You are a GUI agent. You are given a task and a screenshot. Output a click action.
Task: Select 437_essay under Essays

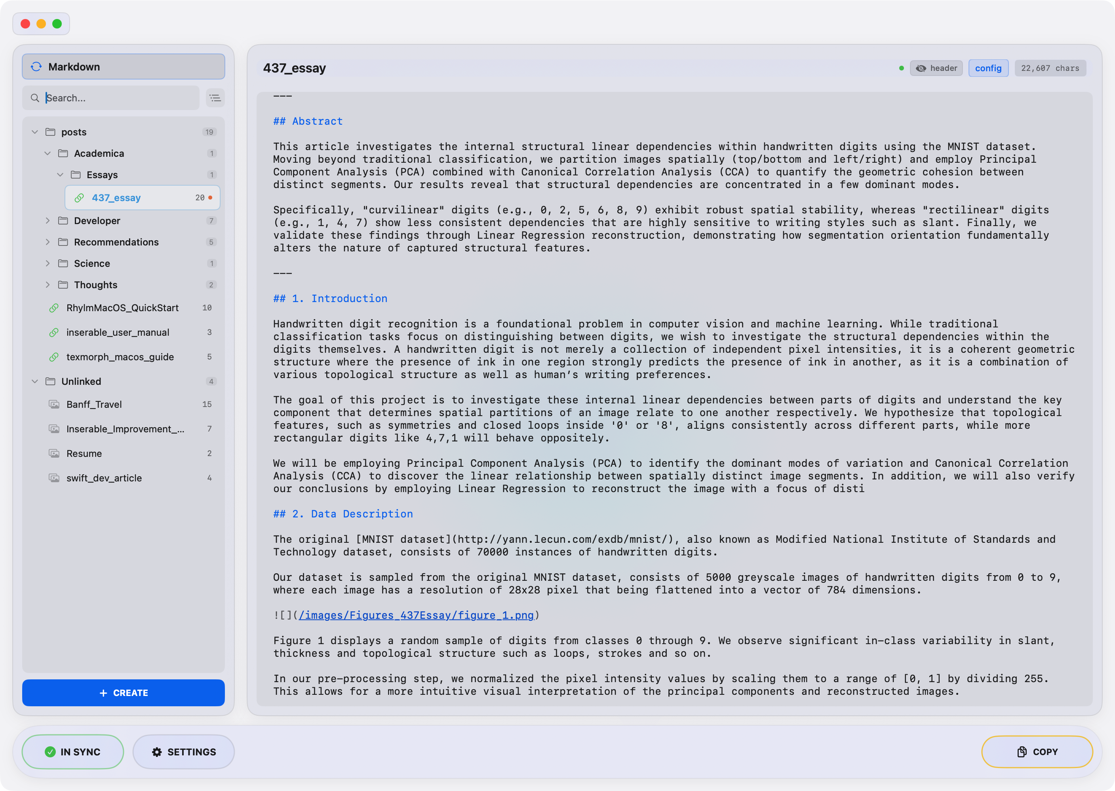pyautogui.click(x=116, y=198)
